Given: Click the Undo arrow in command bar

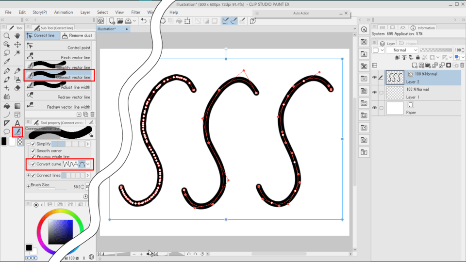Looking at the screenshot, I should click(x=143, y=21).
